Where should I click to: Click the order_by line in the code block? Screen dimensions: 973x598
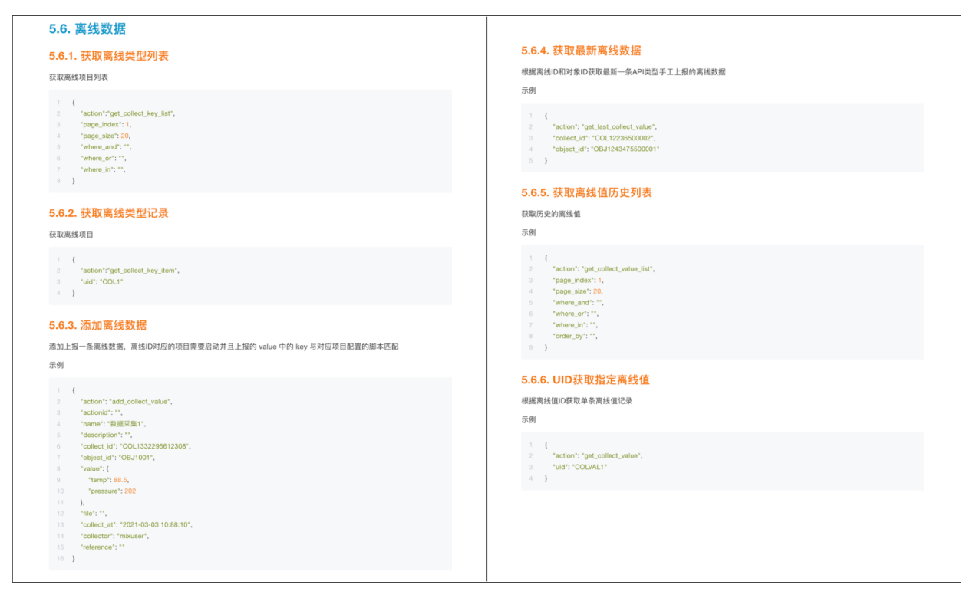pos(575,336)
